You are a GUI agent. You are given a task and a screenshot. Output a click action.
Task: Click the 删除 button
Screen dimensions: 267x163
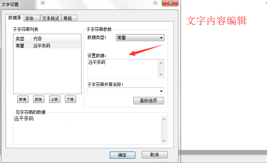[x=39, y=99]
